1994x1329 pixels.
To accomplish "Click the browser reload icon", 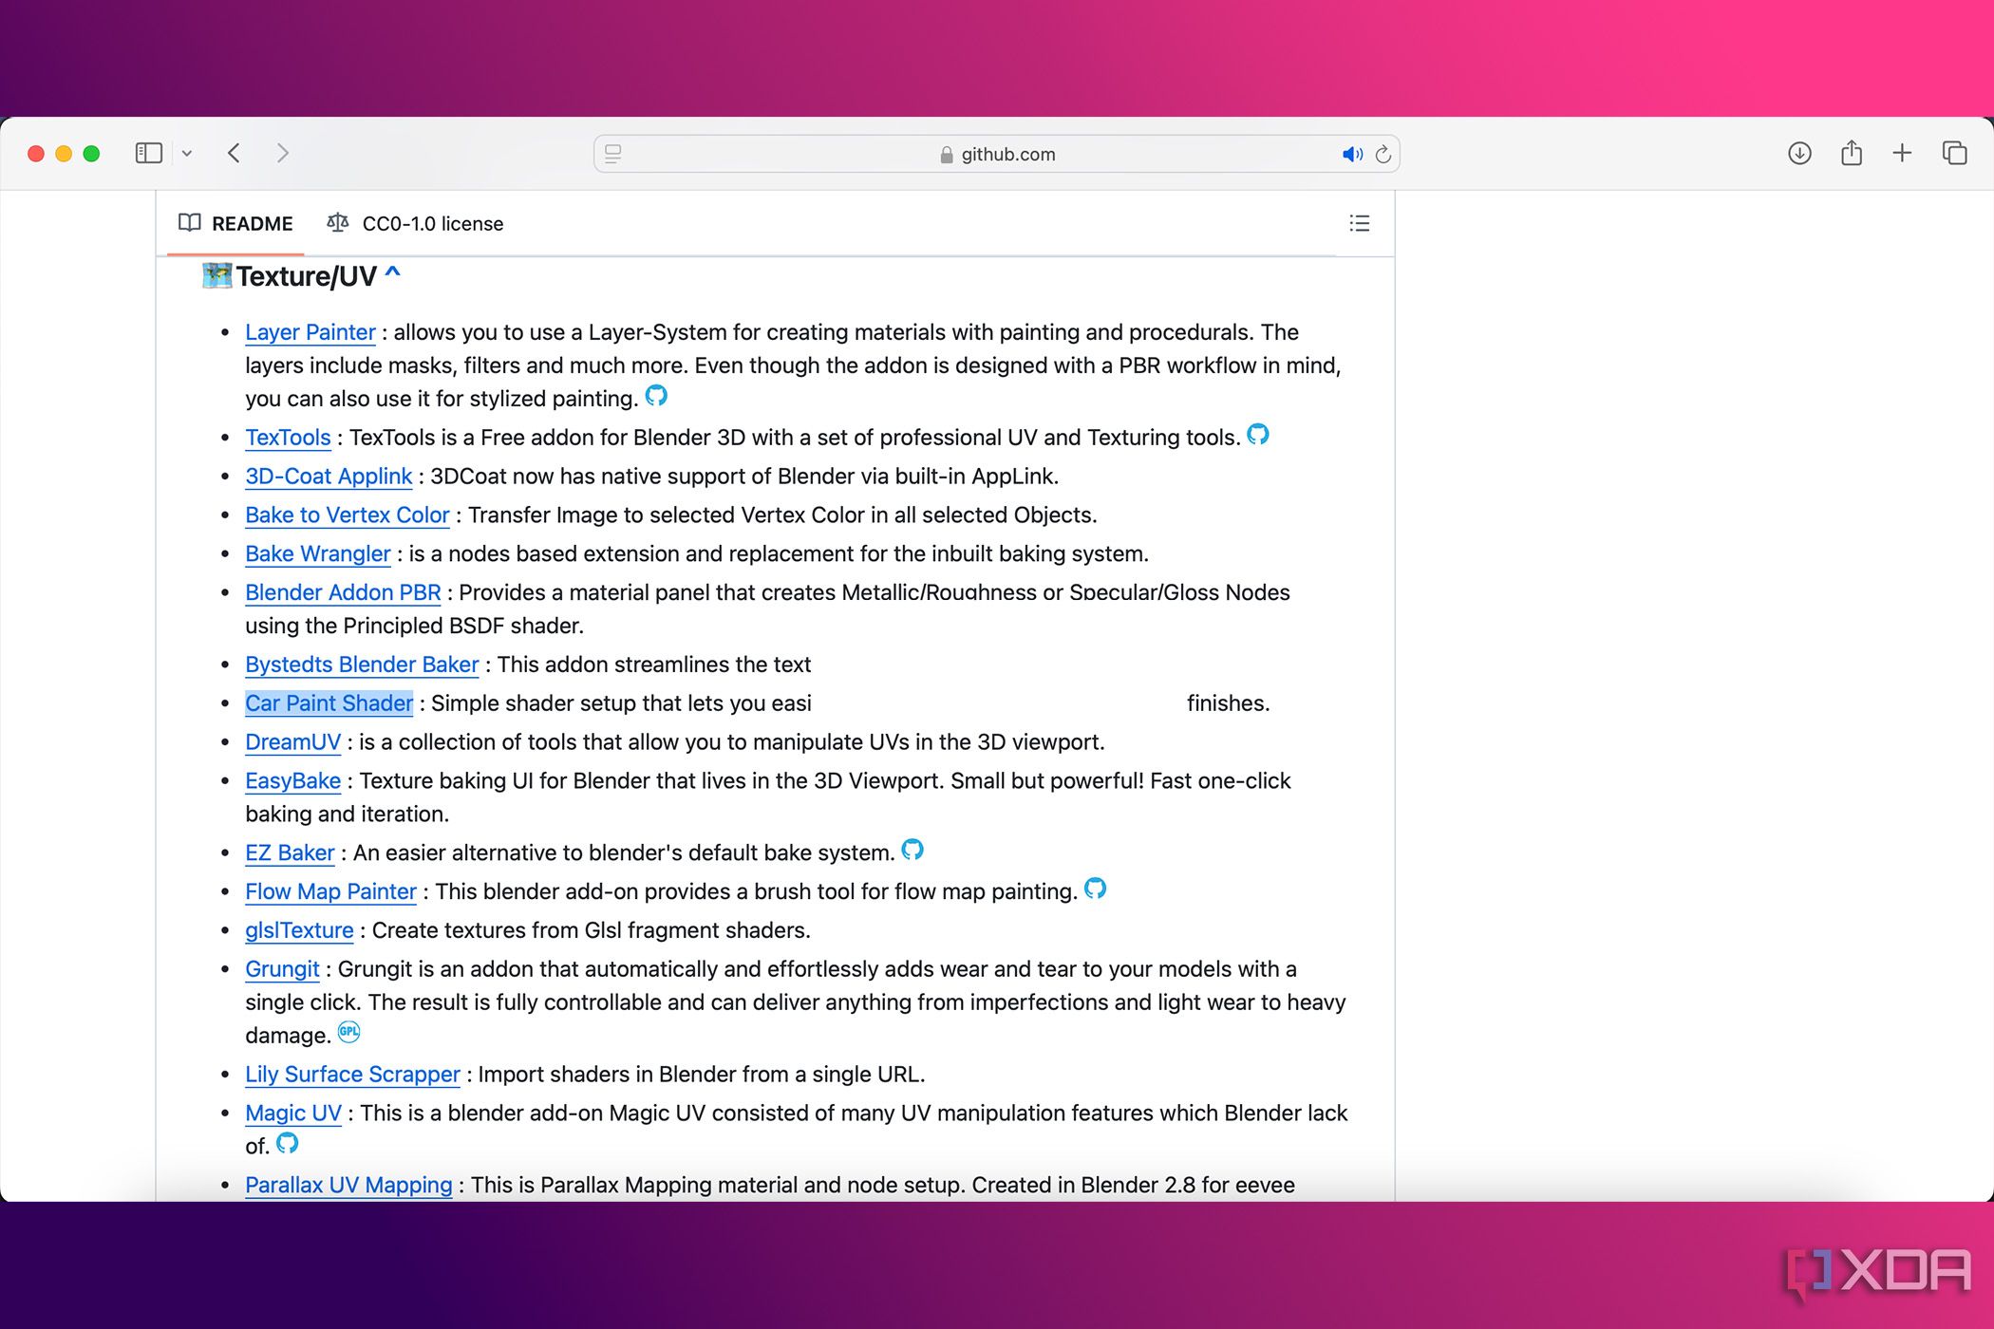I will [1380, 153].
